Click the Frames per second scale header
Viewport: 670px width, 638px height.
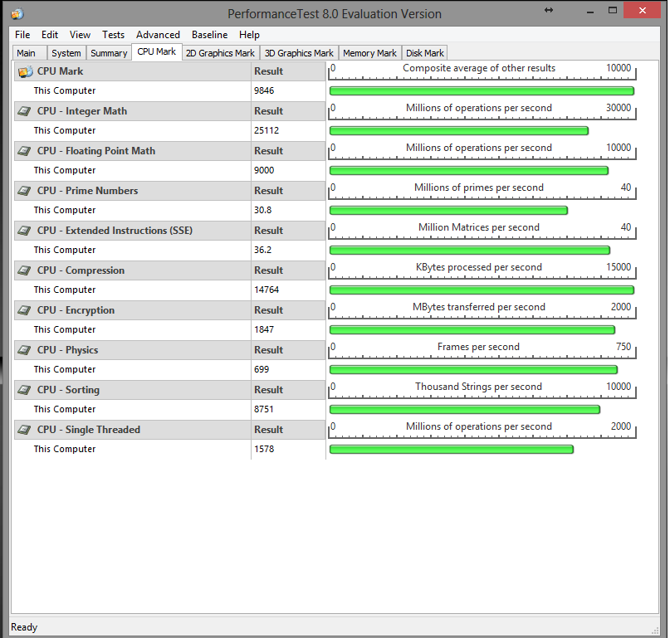click(x=482, y=350)
